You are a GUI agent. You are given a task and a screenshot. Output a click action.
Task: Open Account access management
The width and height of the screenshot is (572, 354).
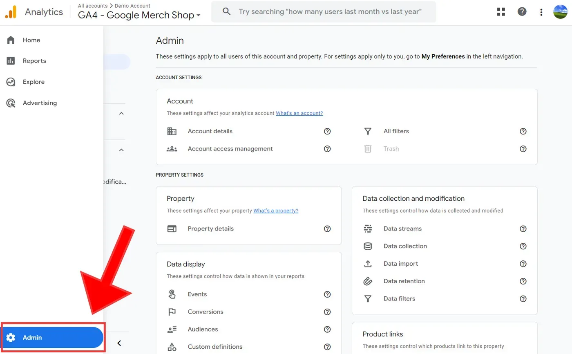click(x=230, y=149)
